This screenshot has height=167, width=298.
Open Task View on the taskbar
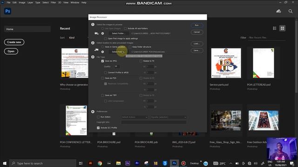81,163
